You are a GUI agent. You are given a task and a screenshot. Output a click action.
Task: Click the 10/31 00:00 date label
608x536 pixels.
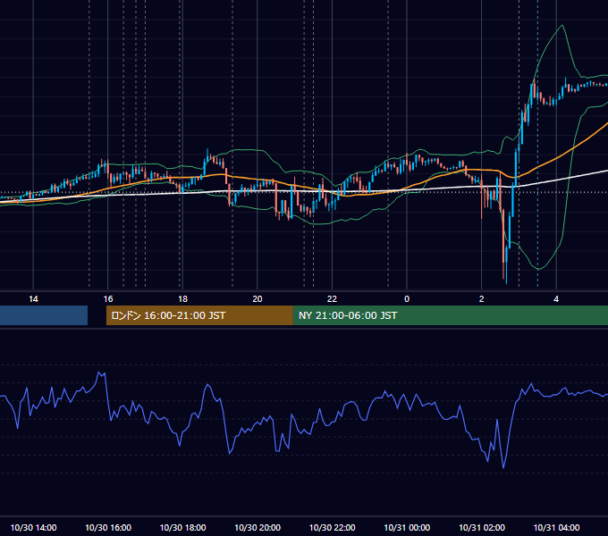tap(407, 527)
